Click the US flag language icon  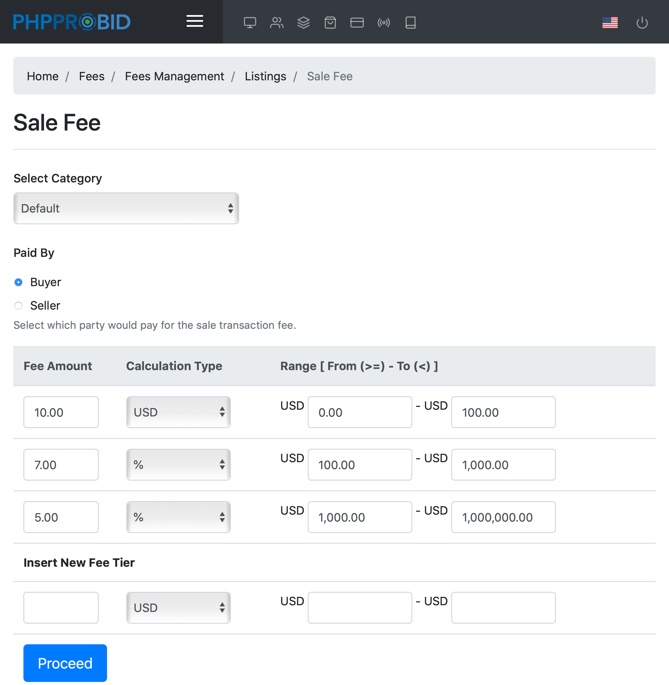(610, 23)
